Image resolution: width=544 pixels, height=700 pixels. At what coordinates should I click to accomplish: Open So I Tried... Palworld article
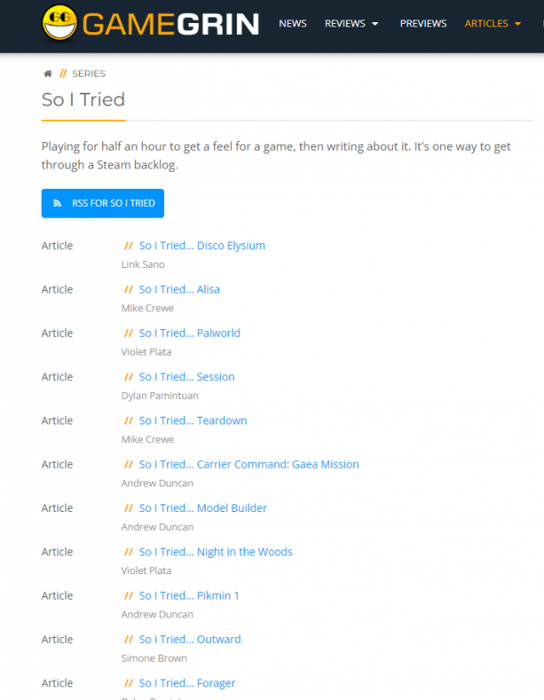coord(190,333)
